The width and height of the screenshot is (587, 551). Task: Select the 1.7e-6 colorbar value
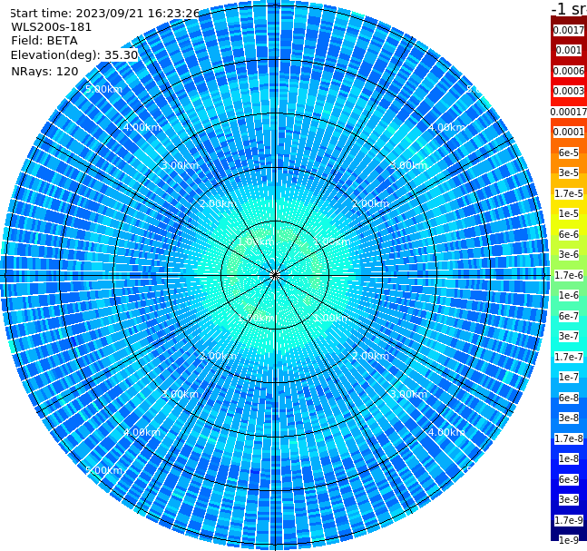tap(569, 275)
